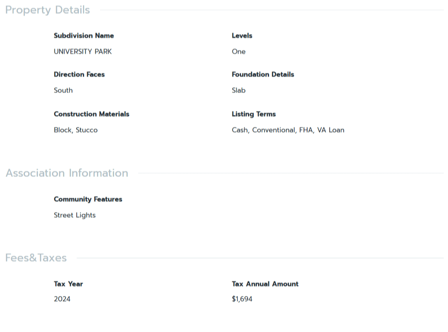Select the Cash, Conventional, FHA, VA Loan text
Image resolution: width=448 pixels, height=332 pixels.
(x=288, y=130)
